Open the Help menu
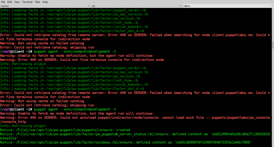 point(45,2)
